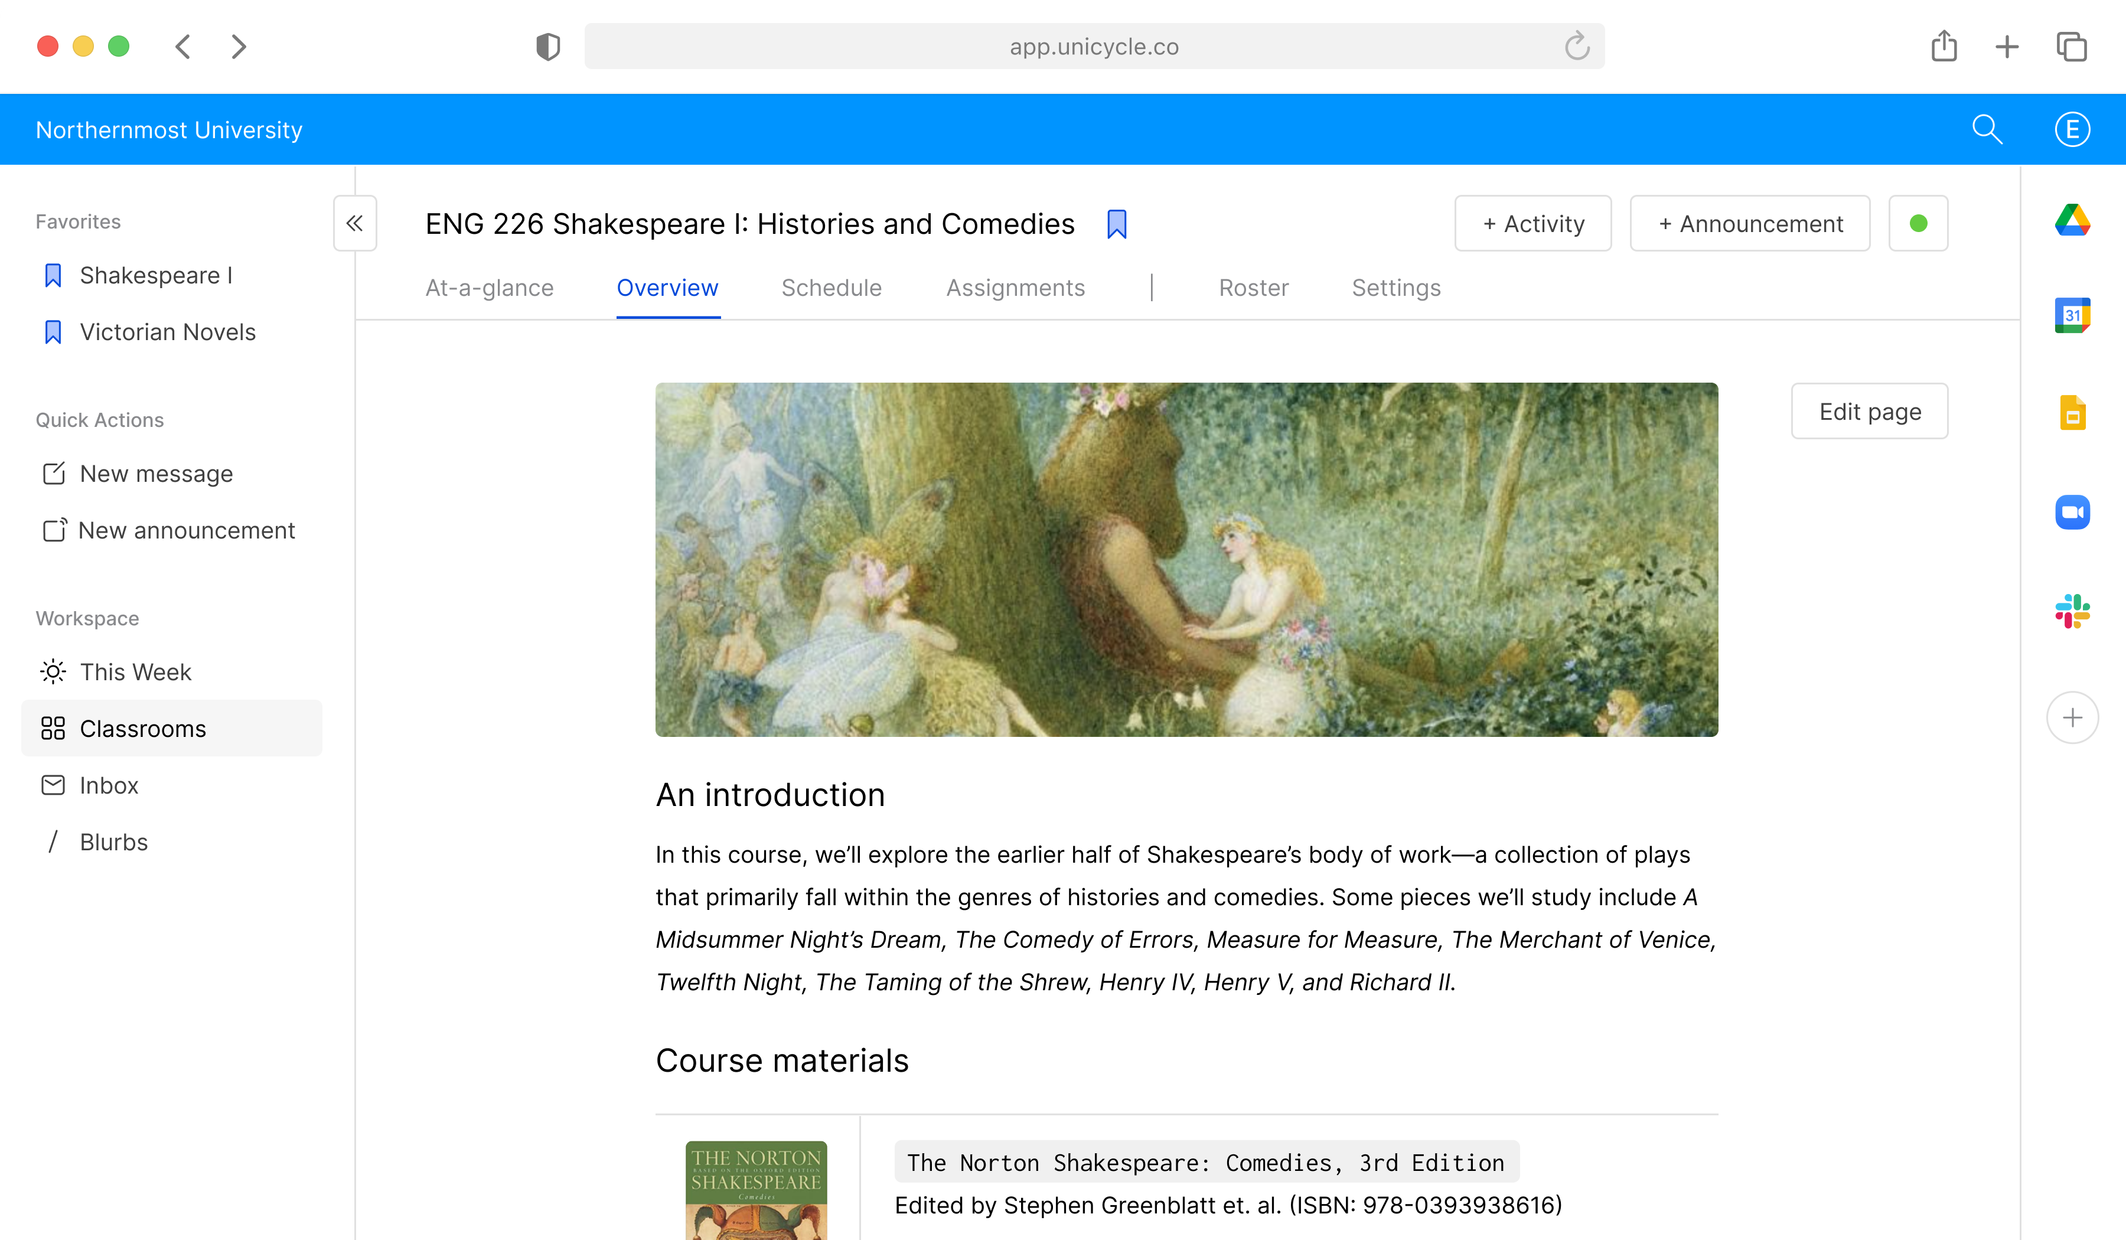
Task: Open the search magnifier in header
Action: [1987, 130]
